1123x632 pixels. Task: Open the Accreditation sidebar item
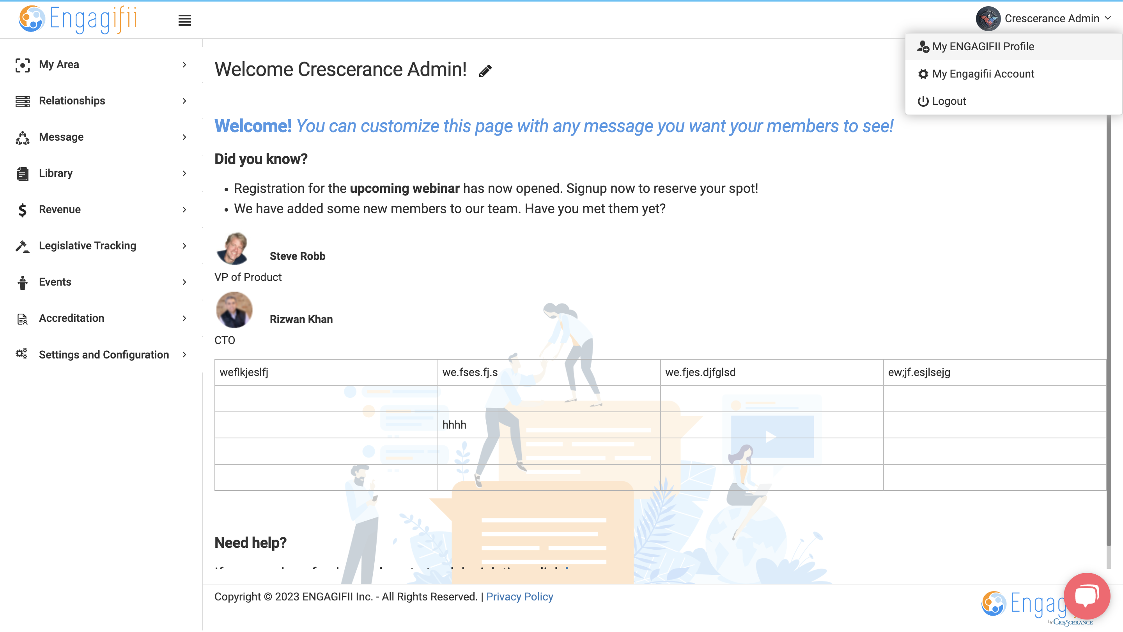(101, 318)
